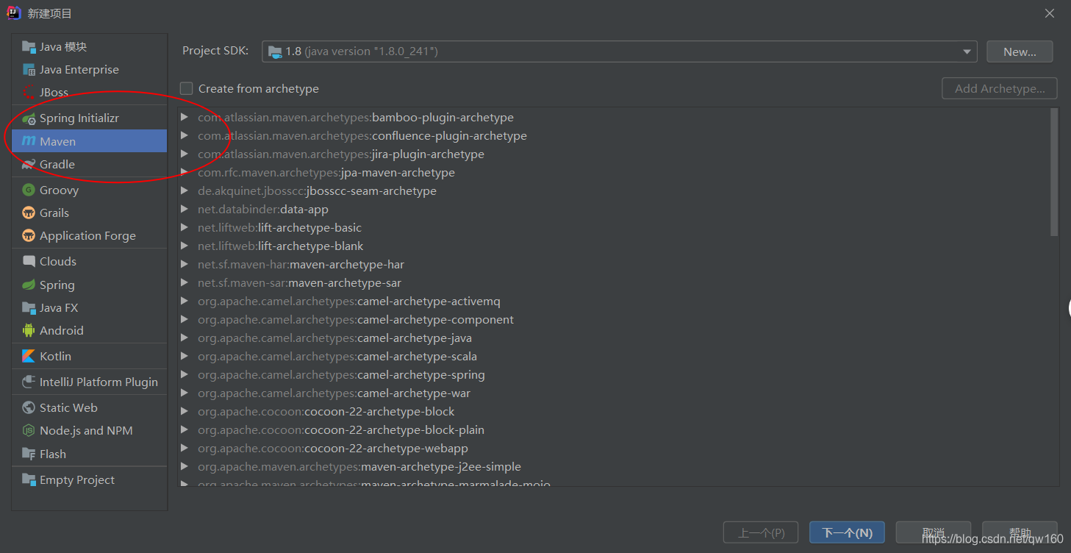Select lift-archetype-blank row text
Image resolution: width=1071 pixels, height=553 pixels.
pos(281,246)
